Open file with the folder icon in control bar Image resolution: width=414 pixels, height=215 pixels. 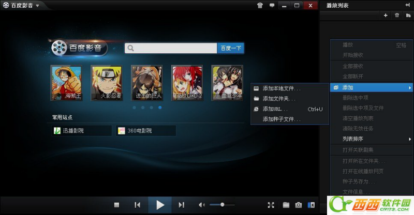286,205
